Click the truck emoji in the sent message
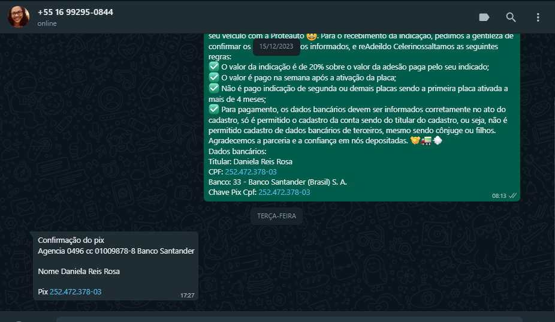 [426, 141]
